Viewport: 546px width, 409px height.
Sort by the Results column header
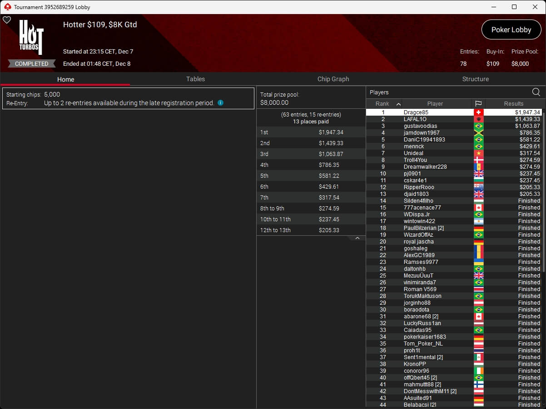(513, 104)
